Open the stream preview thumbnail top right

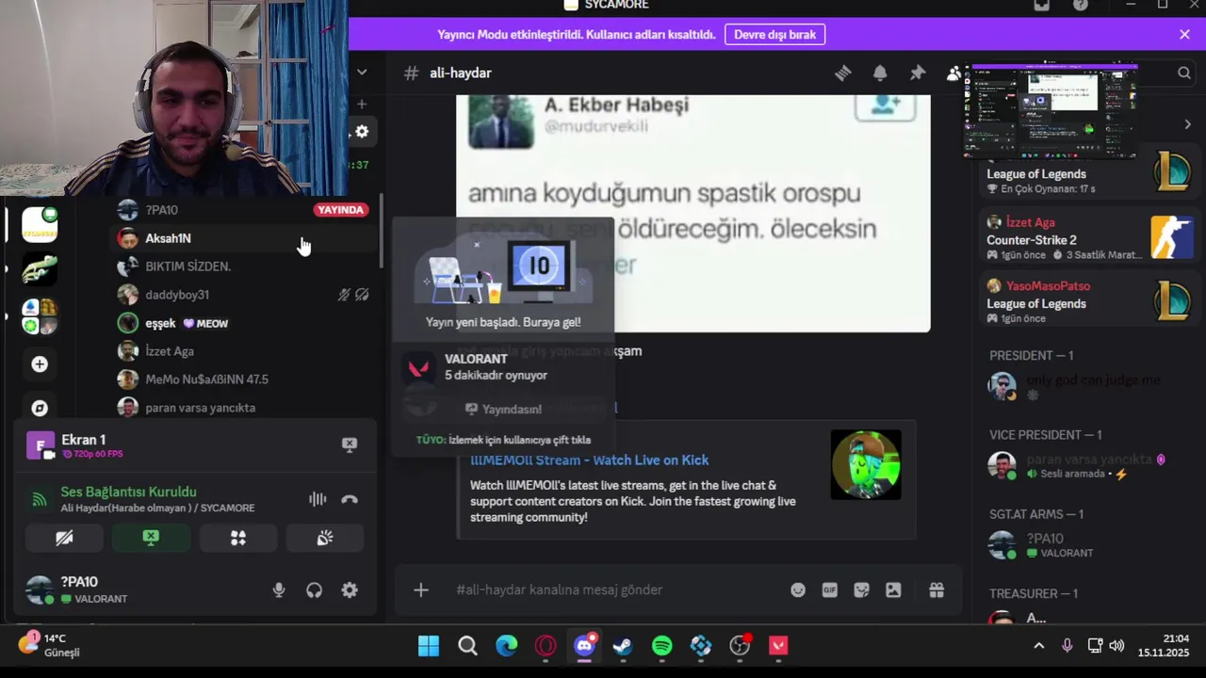pyautogui.click(x=1050, y=111)
